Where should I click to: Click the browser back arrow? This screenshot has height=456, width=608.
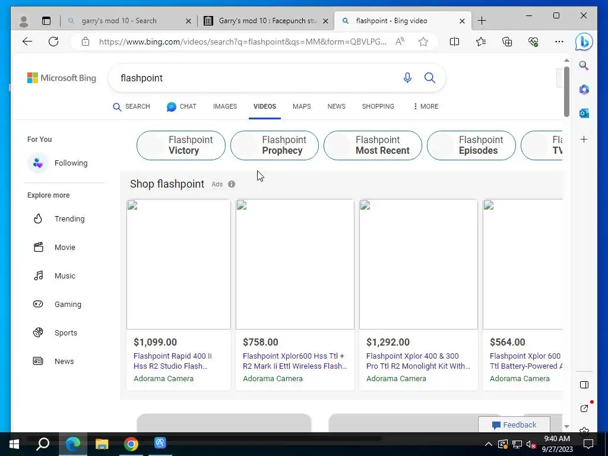[x=27, y=42]
